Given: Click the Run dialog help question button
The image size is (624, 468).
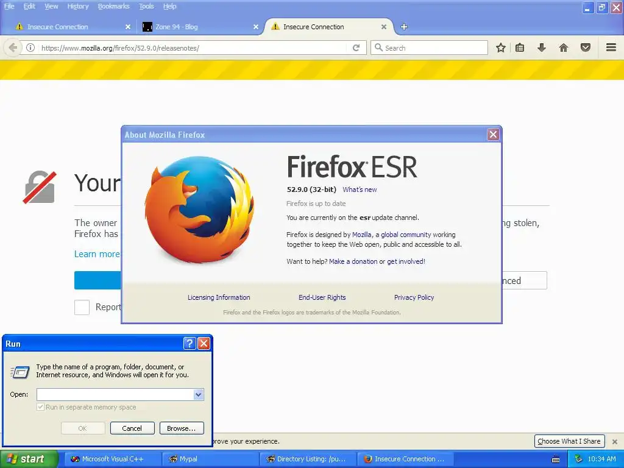Looking at the screenshot, I should tap(190, 343).
